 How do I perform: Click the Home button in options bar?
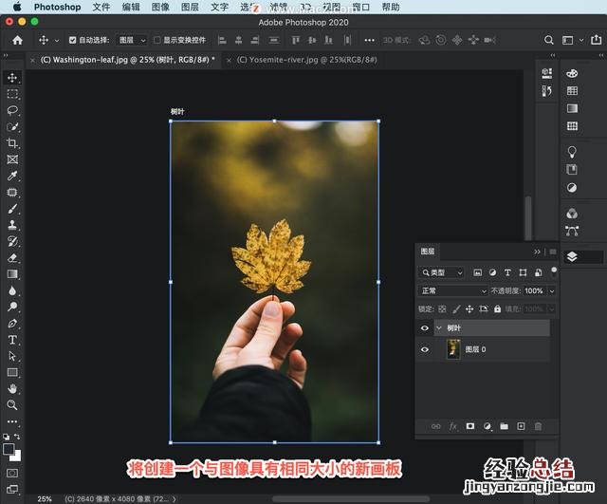[x=17, y=41]
